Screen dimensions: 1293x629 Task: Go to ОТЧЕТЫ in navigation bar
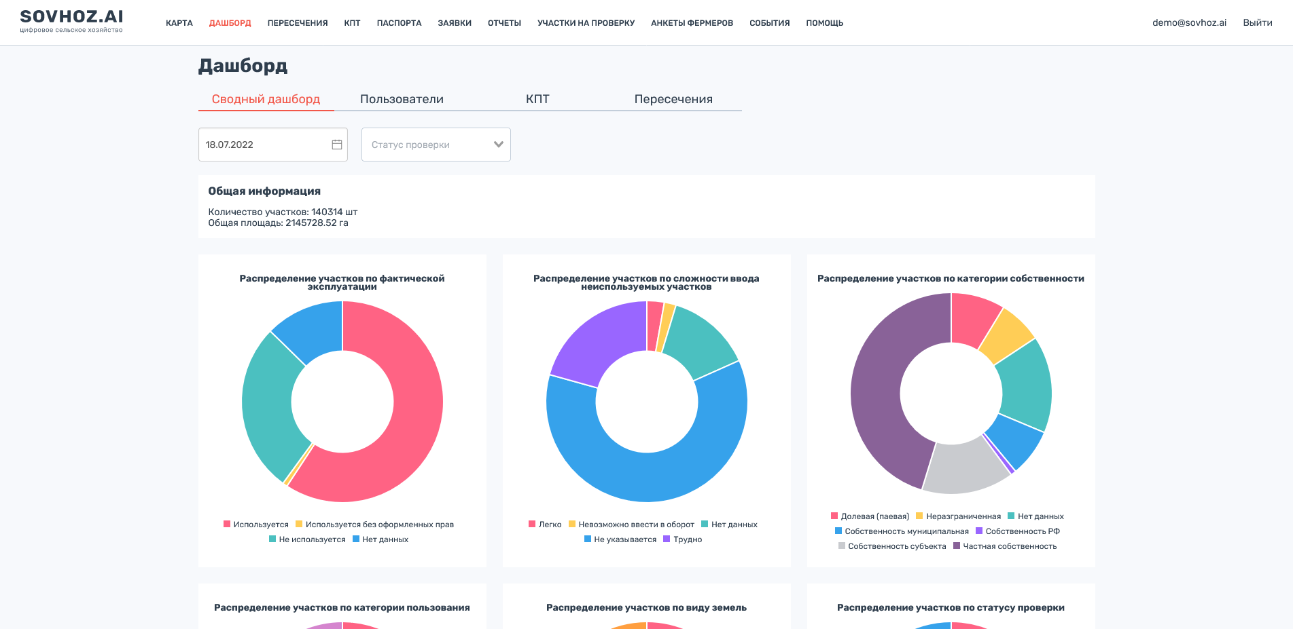[504, 23]
